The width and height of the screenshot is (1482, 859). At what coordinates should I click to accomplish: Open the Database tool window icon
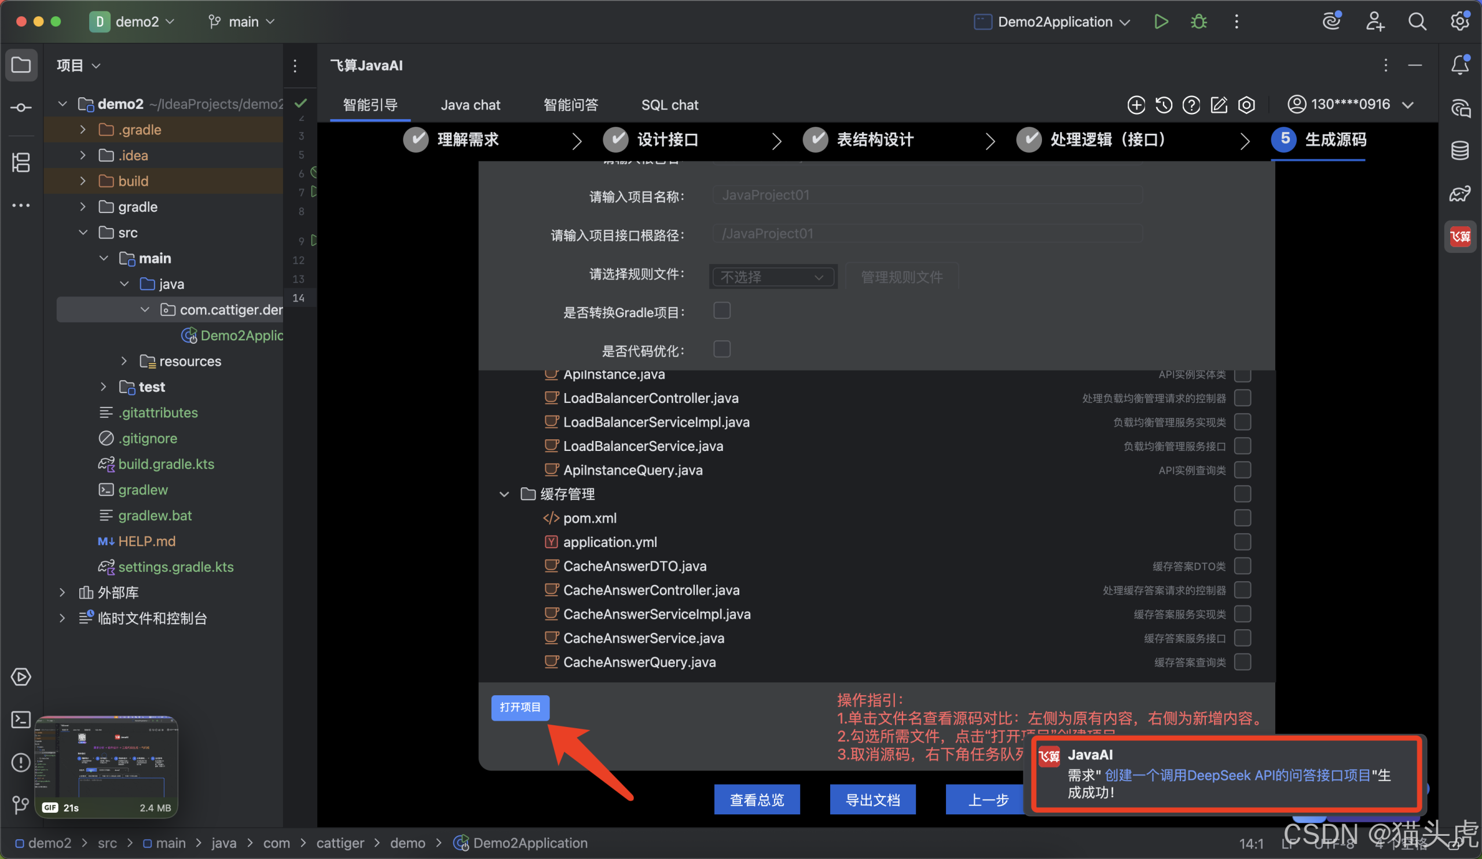[x=1459, y=150]
